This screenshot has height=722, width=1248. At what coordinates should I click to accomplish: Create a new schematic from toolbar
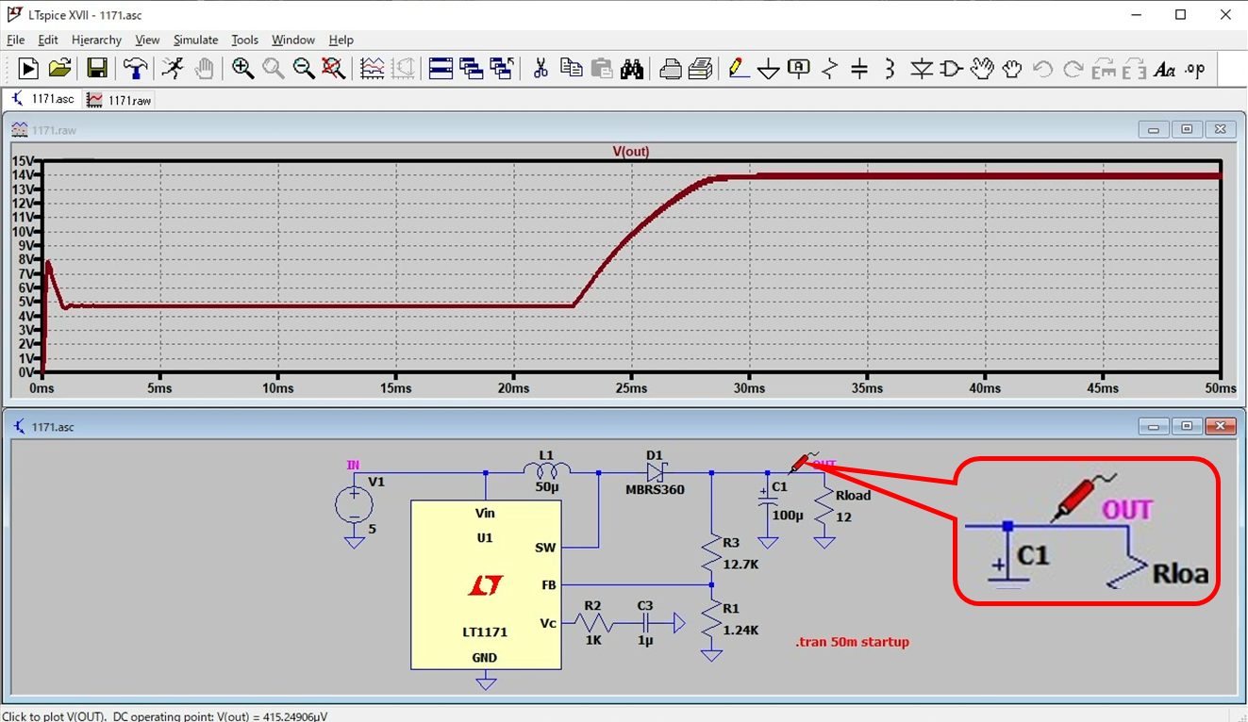click(28, 68)
